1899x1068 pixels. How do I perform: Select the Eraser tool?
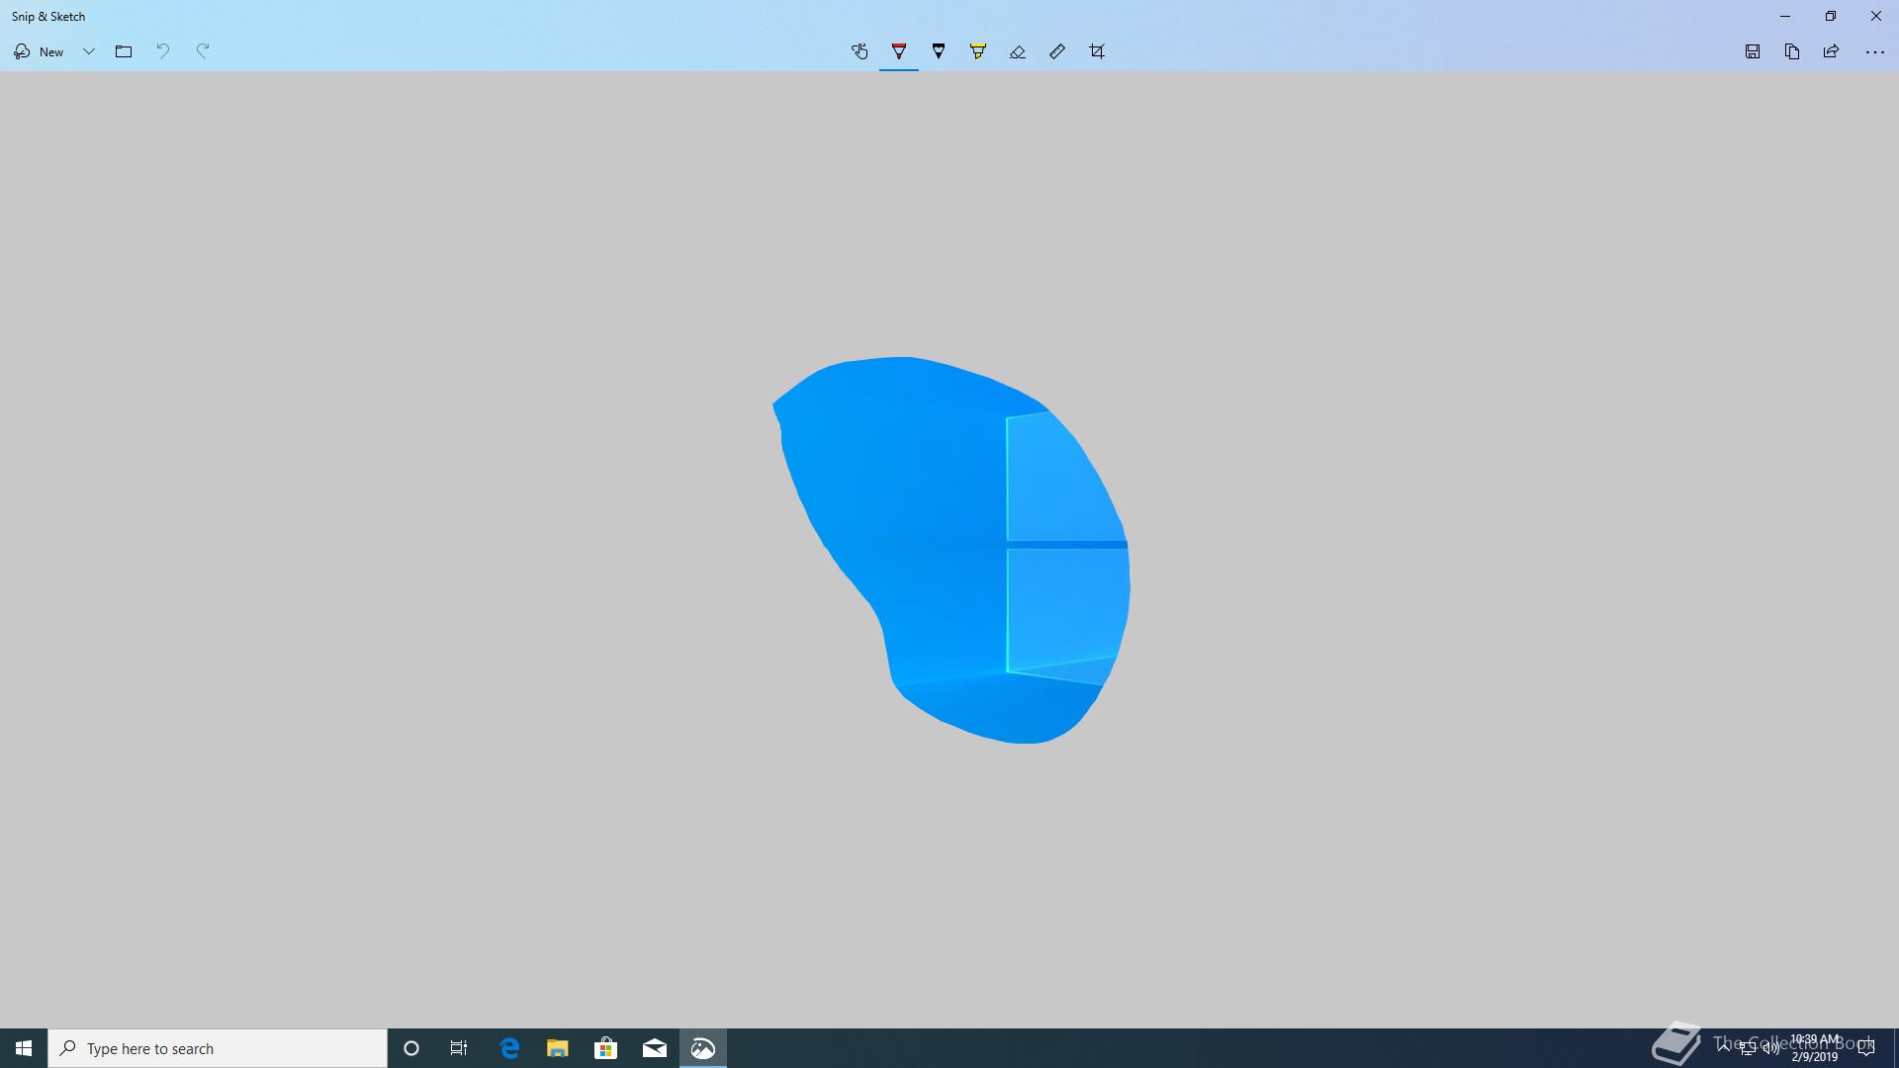1018,51
